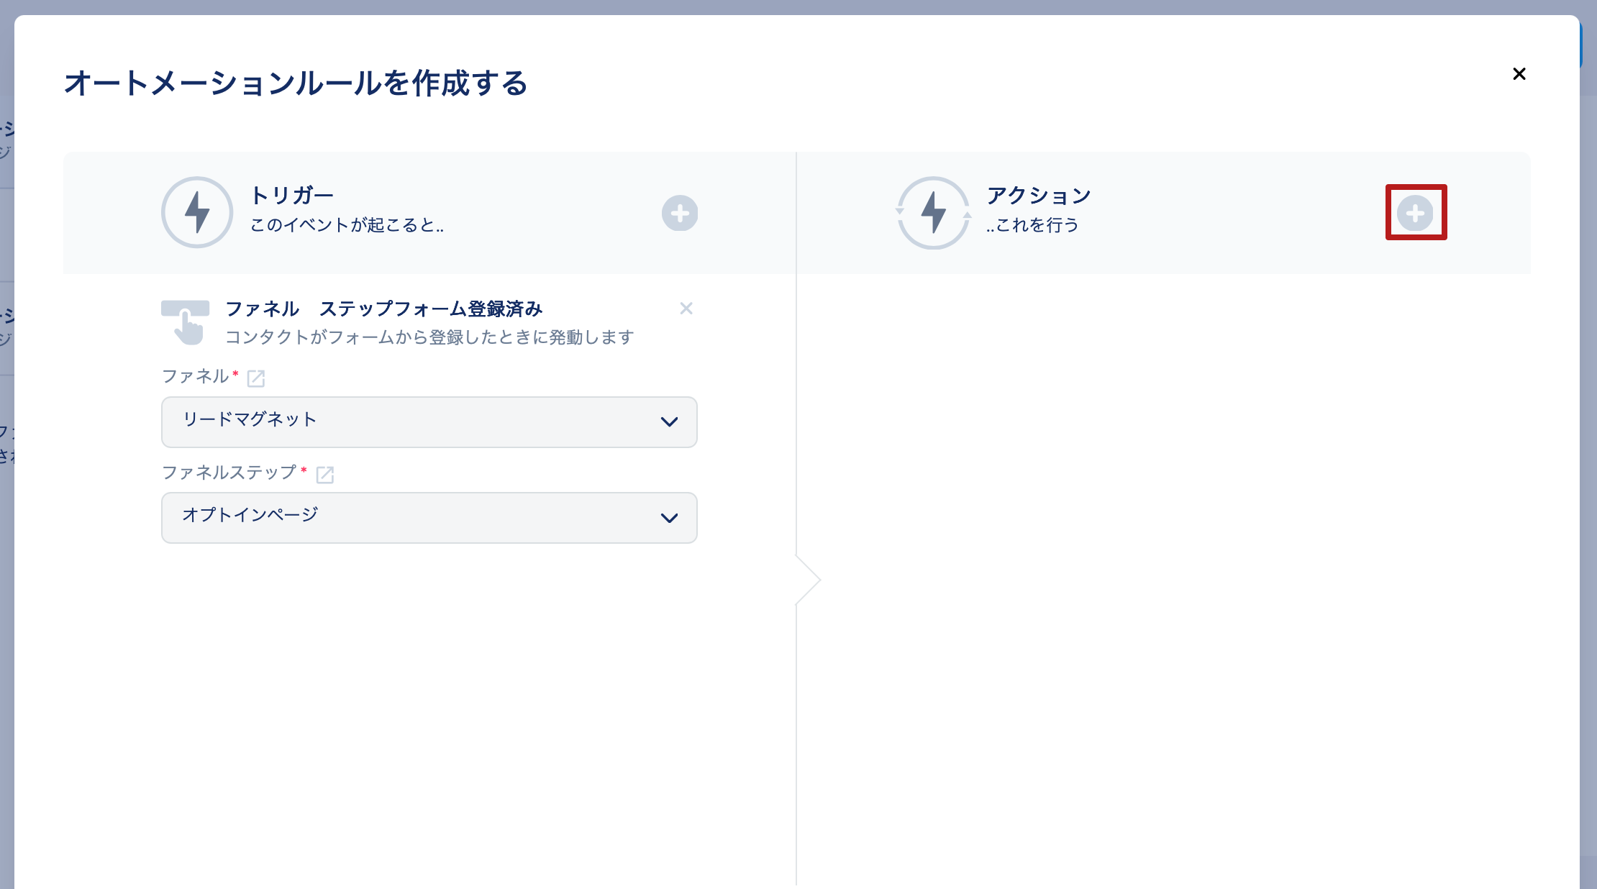Click the trigger lightning bolt icon
This screenshot has height=889, width=1597.
point(197,212)
